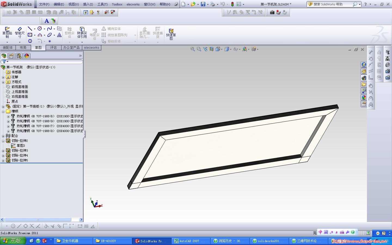Click the Zoom to Fit icon

[193, 49]
